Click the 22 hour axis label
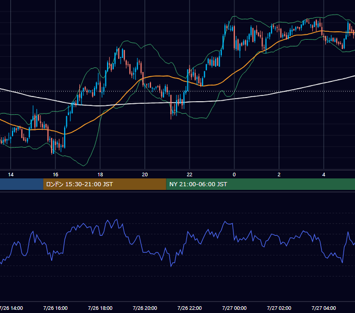The width and height of the screenshot is (355, 313). tap(190, 175)
